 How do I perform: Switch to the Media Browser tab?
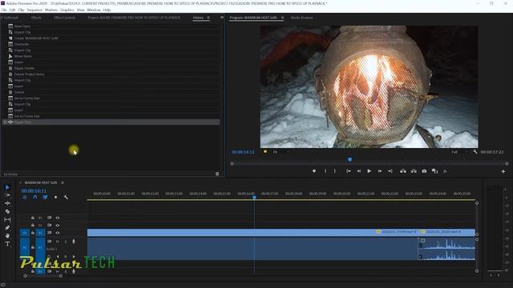pos(301,18)
